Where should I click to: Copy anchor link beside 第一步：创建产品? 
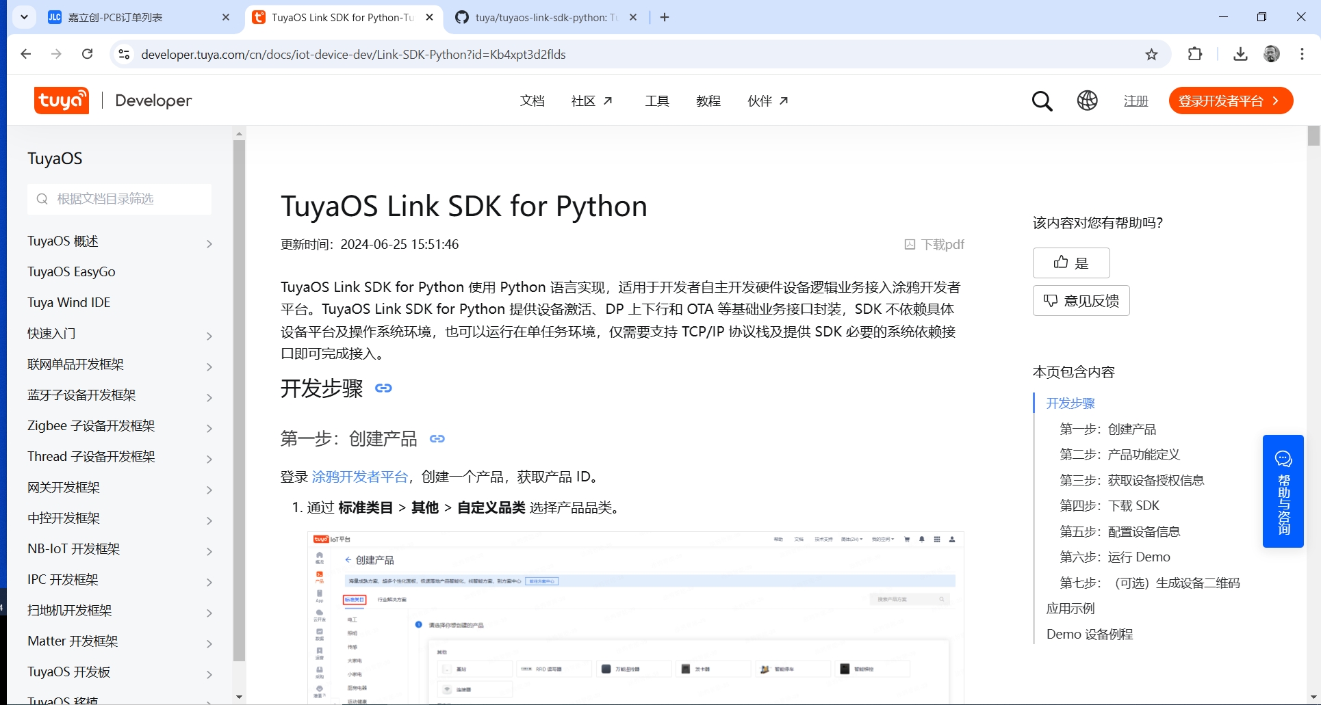pyautogui.click(x=437, y=439)
